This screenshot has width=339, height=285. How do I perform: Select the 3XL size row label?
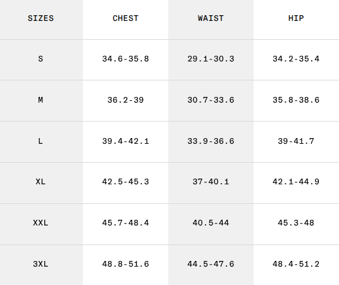[x=40, y=264]
